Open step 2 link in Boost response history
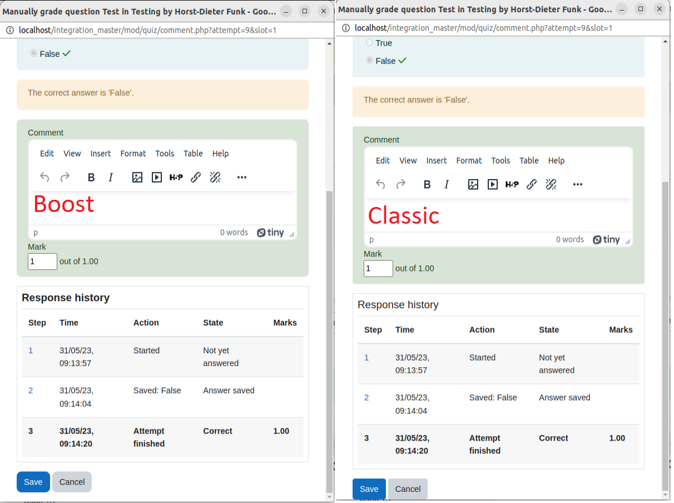 pos(31,391)
